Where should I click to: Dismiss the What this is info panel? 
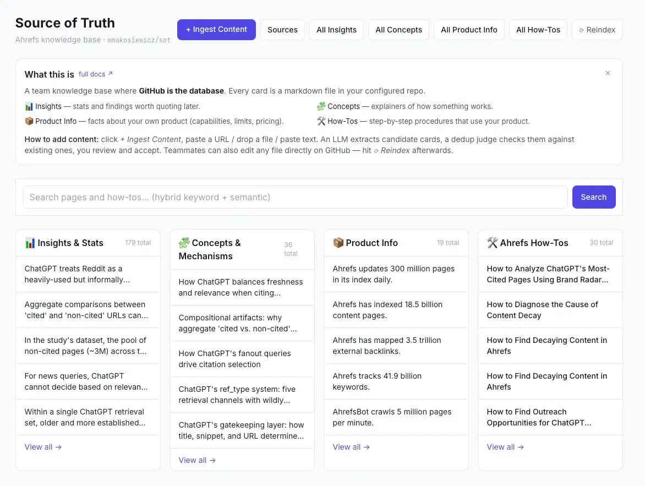(608, 73)
